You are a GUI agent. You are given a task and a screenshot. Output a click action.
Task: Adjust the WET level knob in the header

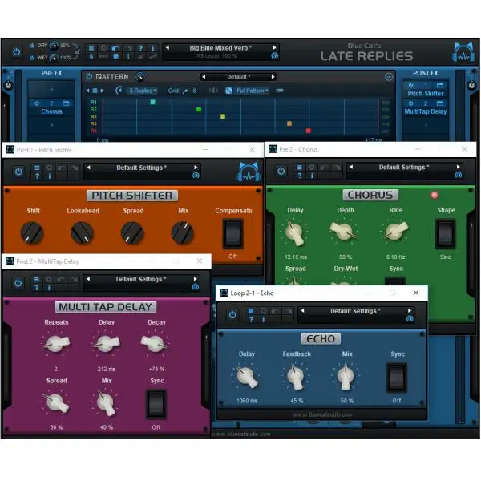[54, 58]
